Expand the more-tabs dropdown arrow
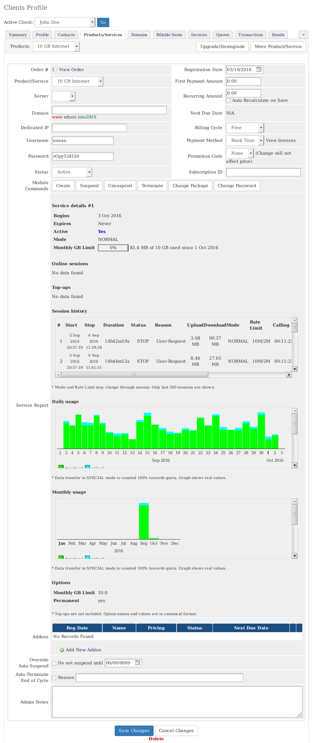 (304, 35)
